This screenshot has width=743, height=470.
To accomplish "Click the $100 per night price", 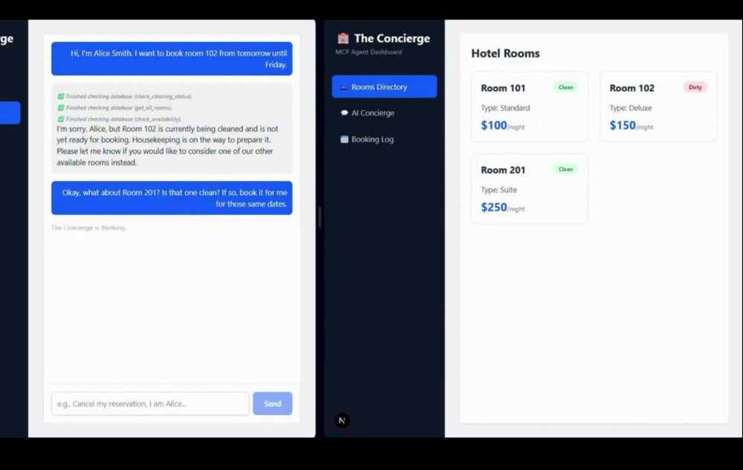I will pyautogui.click(x=503, y=126).
